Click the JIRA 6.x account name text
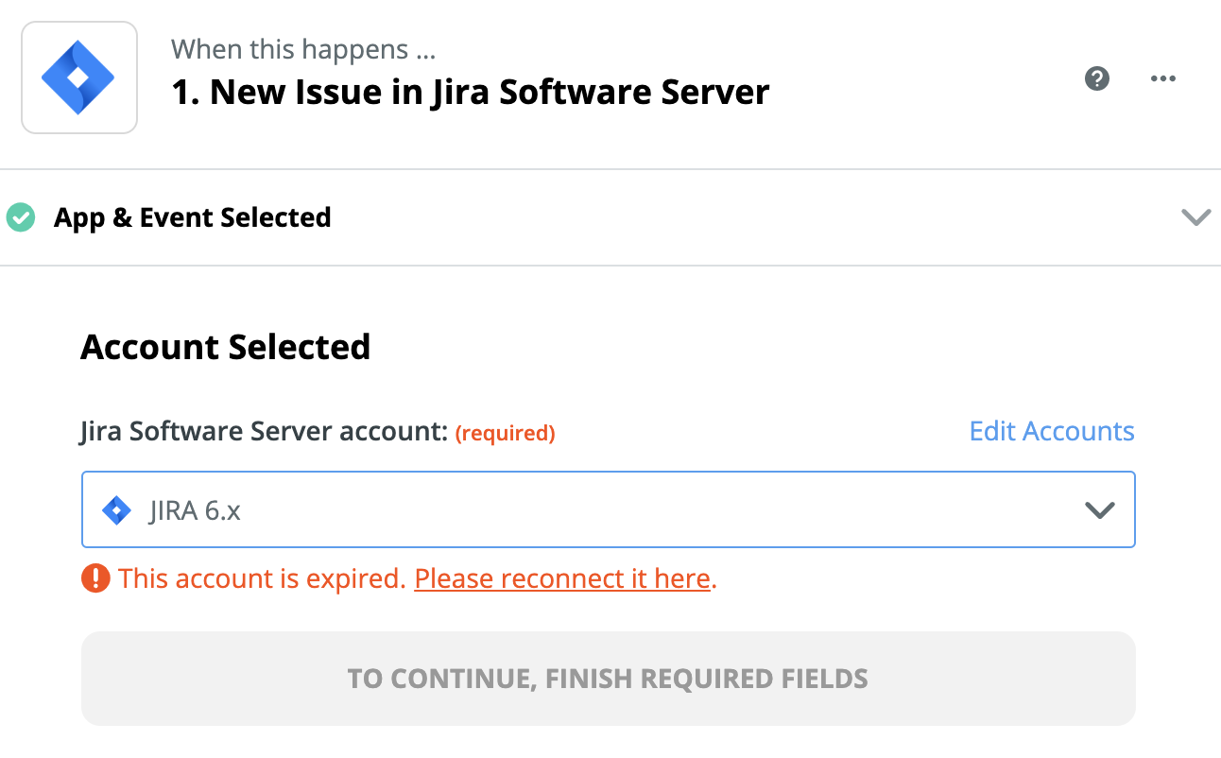The height and width of the screenshot is (758, 1221). [195, 510]
